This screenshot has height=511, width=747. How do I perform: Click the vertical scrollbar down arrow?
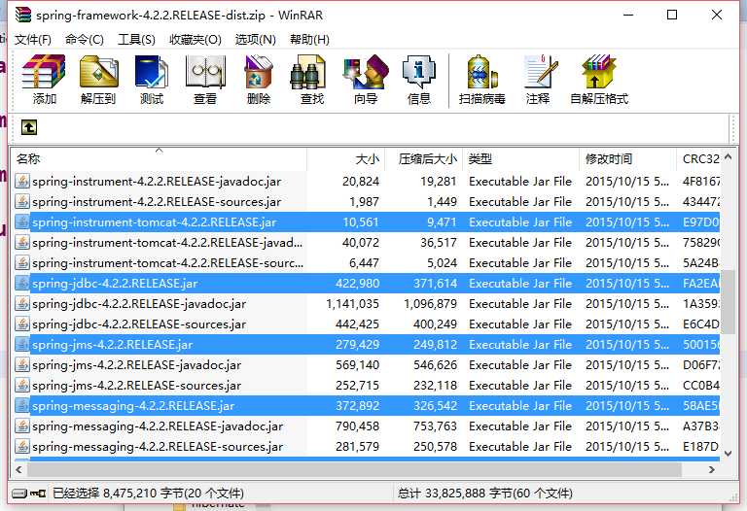tap(728, 454)
